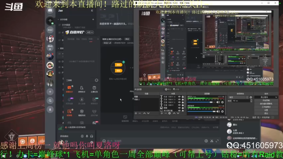Move source down with the arrow under 来源
The width and height of the screenshot is (283, 159).
(x=178, y=113)
